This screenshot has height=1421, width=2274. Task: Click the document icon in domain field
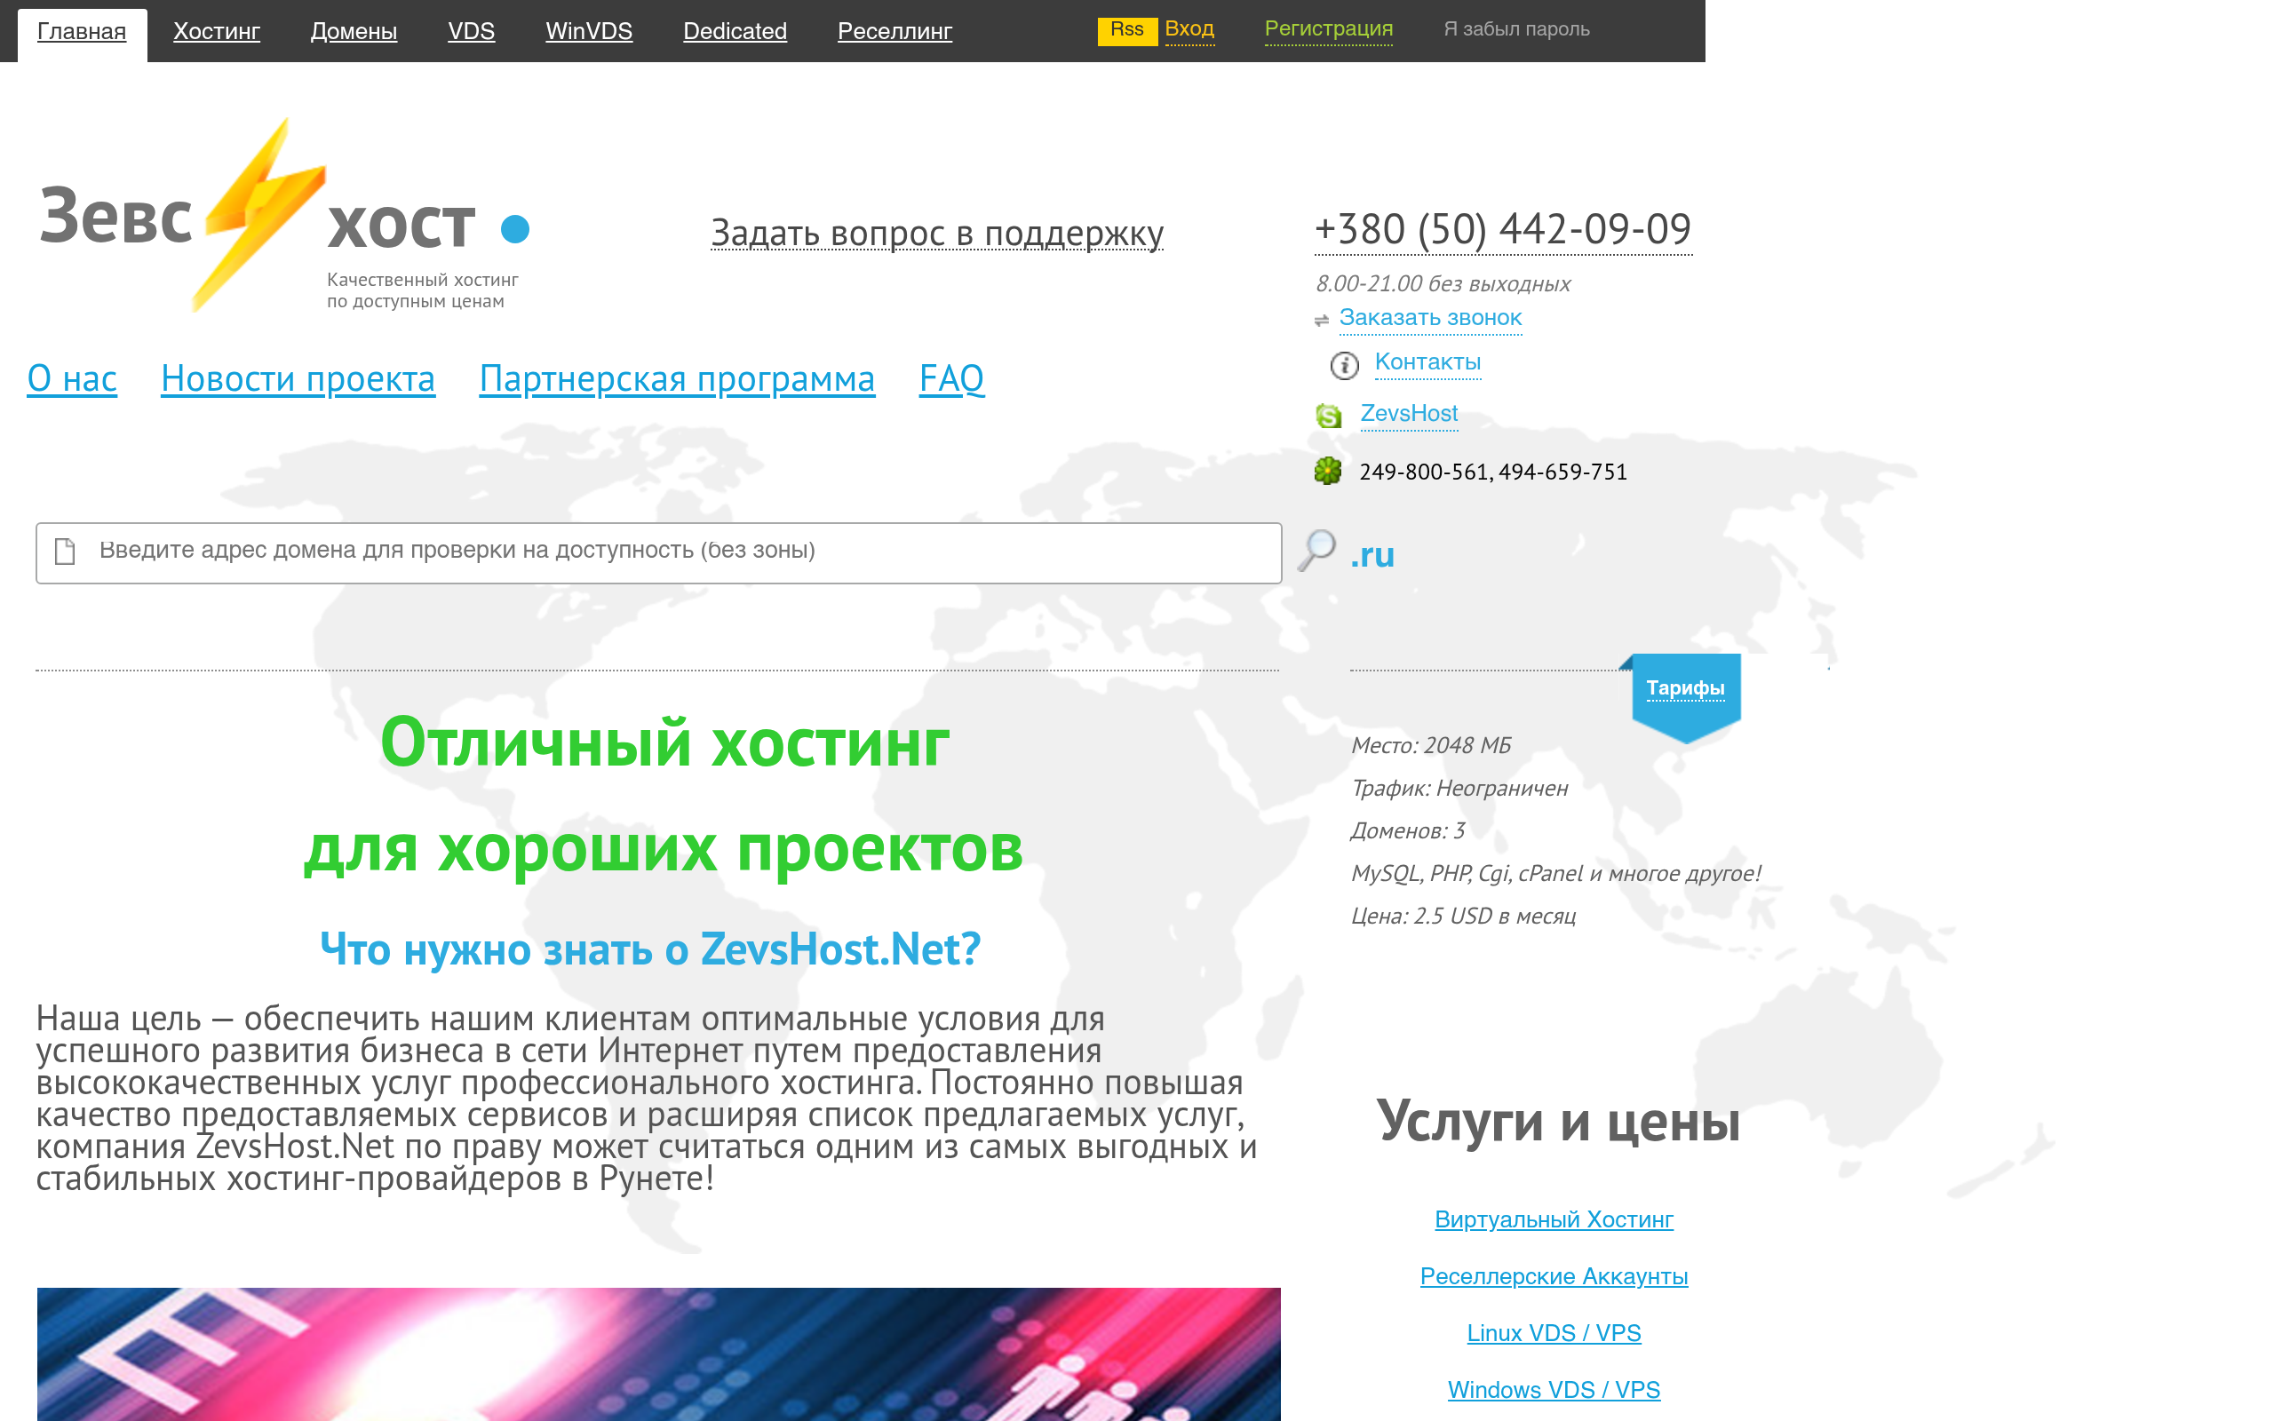(65, 552)
